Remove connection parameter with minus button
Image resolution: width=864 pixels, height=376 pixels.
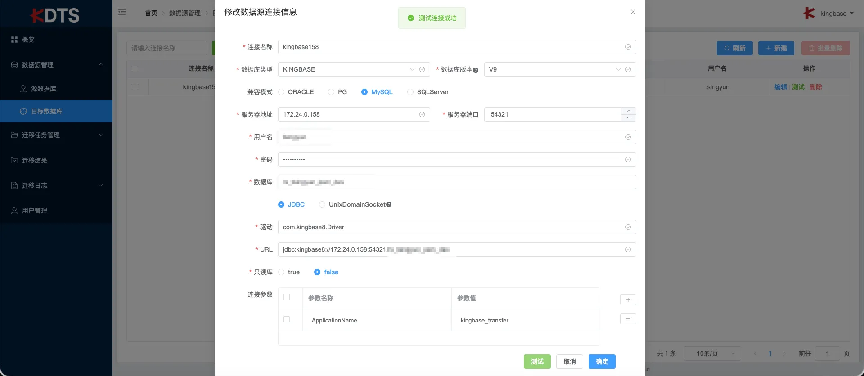coord(628,319)
